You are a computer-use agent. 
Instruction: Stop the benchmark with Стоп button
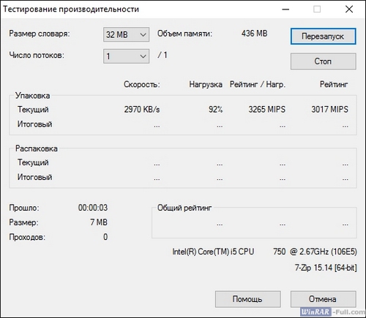coord(323,61)
